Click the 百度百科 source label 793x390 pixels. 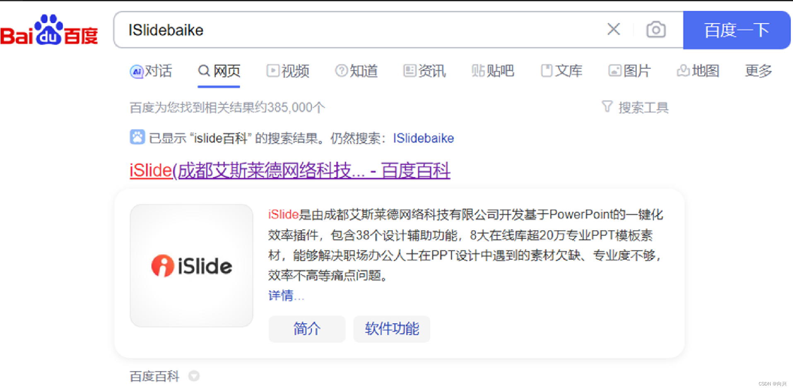pos(154,376)
